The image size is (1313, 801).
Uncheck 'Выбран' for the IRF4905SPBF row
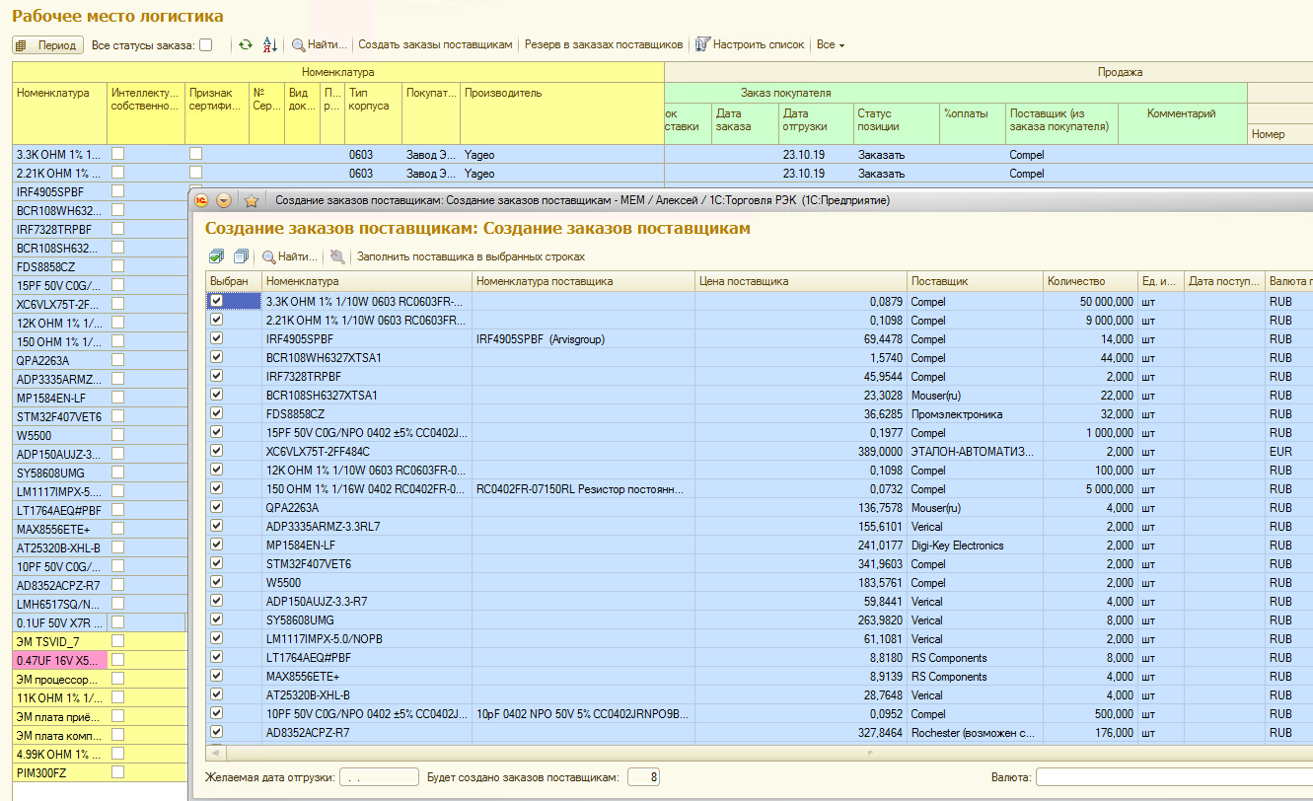(216, 338)
